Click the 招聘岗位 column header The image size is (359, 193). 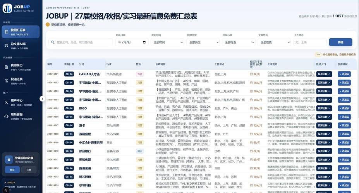160,64
